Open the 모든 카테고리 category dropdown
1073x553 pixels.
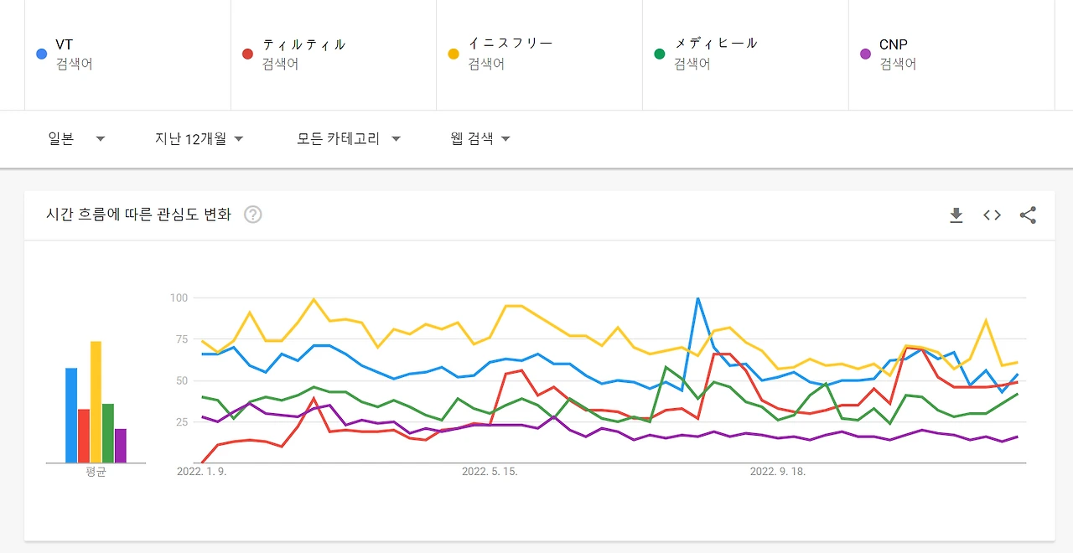[347, 138]
